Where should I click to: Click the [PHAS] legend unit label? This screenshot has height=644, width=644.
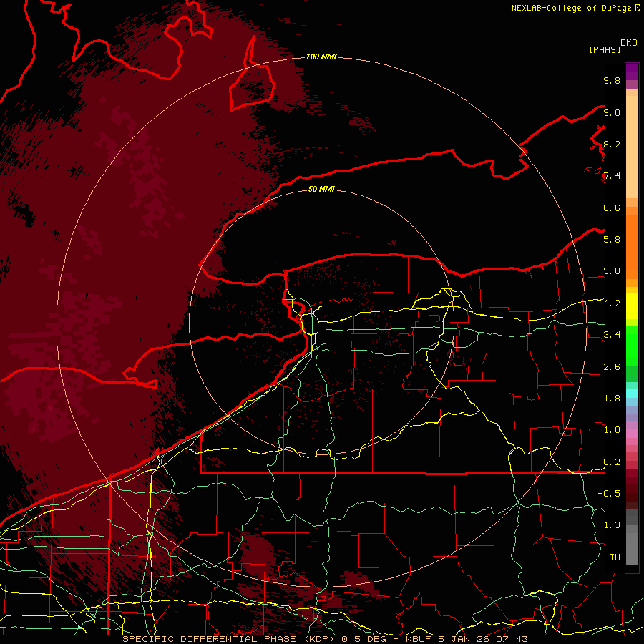[605, 49]
